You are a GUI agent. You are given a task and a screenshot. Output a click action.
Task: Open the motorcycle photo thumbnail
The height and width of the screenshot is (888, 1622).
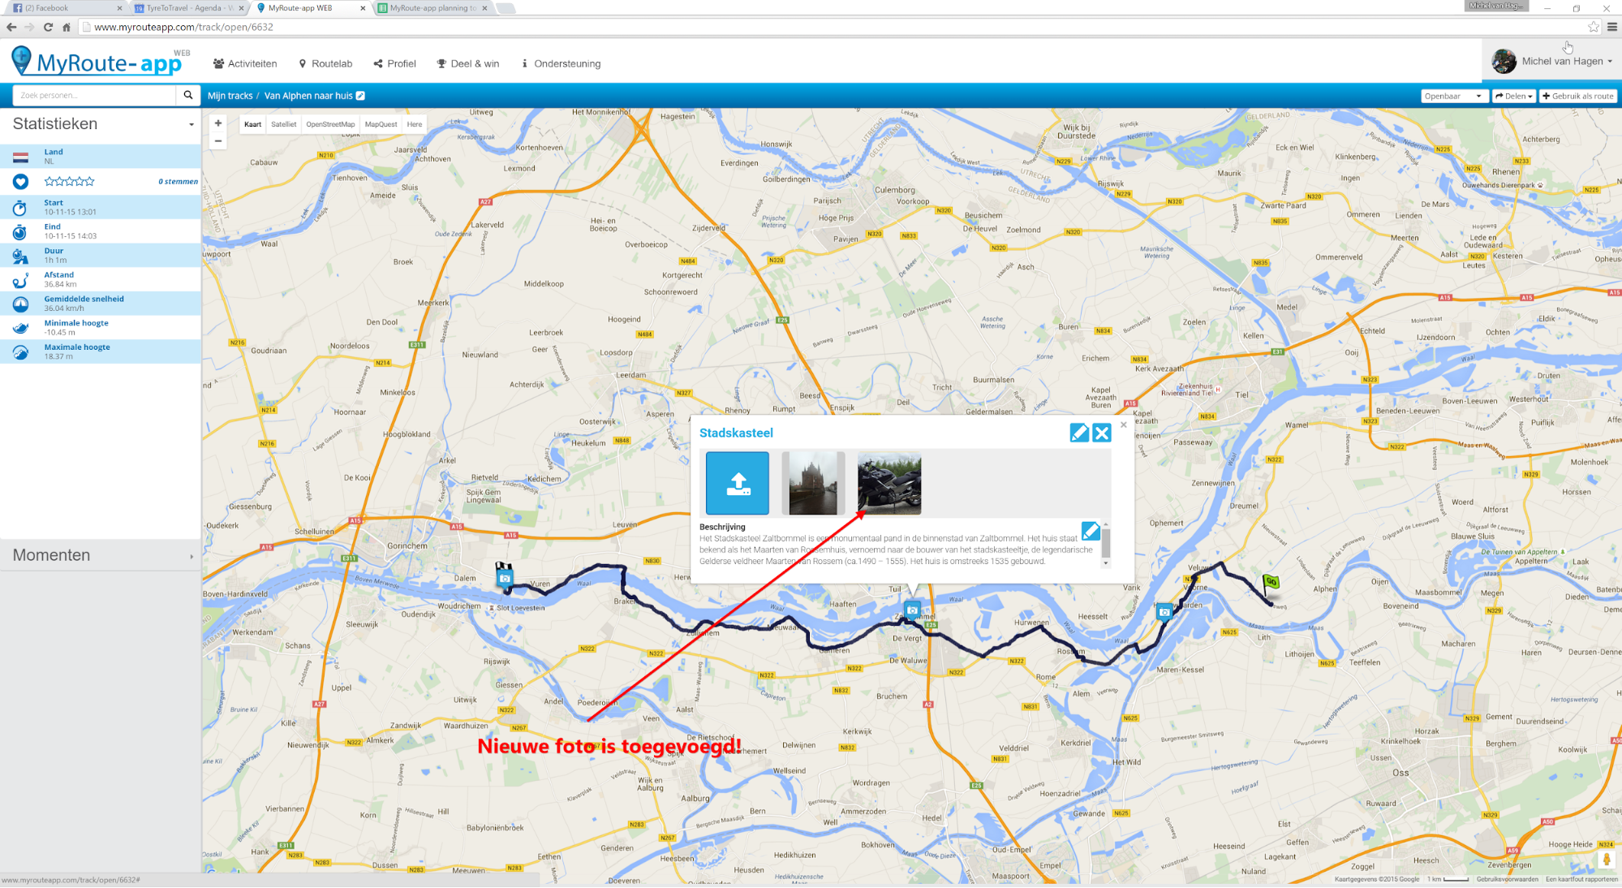[889, 484]
